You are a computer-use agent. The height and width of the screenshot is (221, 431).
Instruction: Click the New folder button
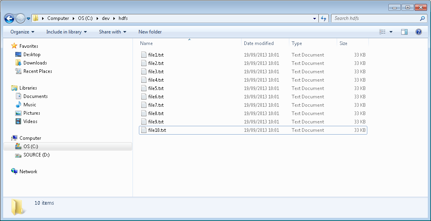pos(150,32)
